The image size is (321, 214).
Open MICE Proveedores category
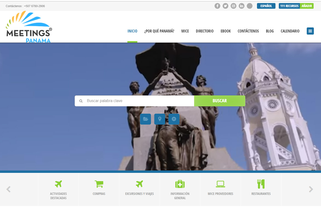click(220, 190)
